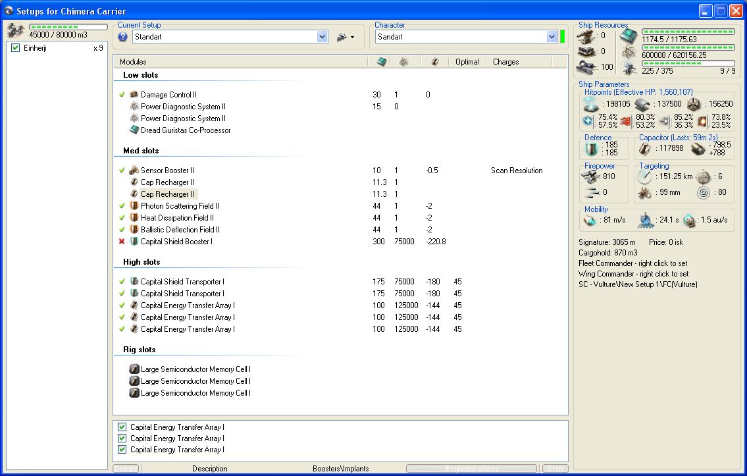Screen dimensions: 747x476
Task: Click the Fleet Commander setting text
Action: tap(633, 263)
